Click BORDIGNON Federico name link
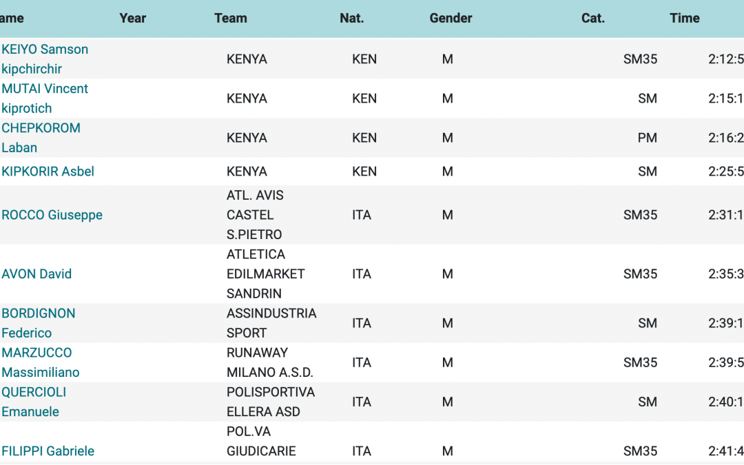 coord(38,322)
